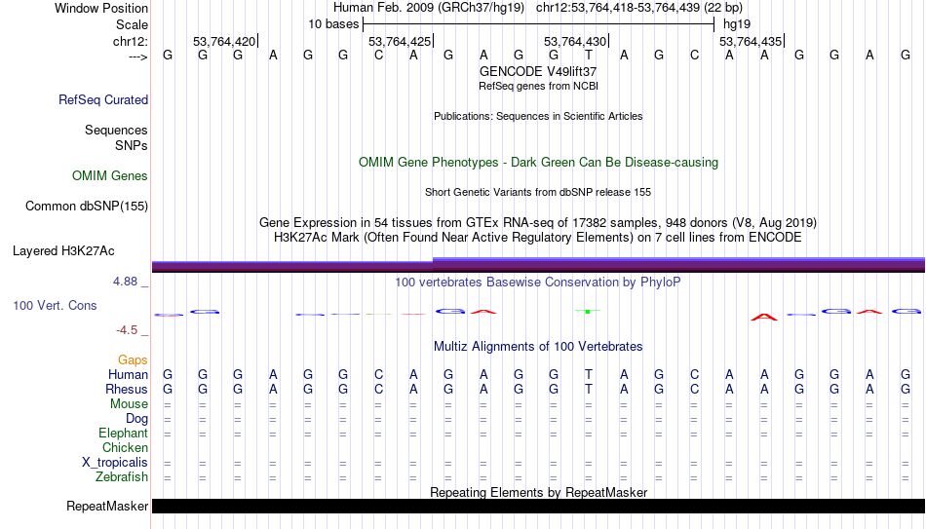The image size is (926, 529).
Task: Click the orange Gaps row label
Action: 133,360
